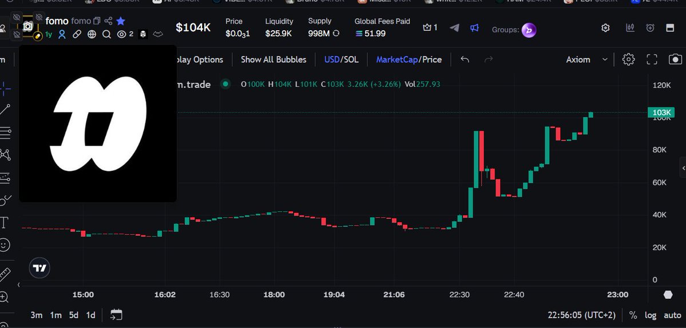Open the pill pump.fun link icon

click(77, 34)
